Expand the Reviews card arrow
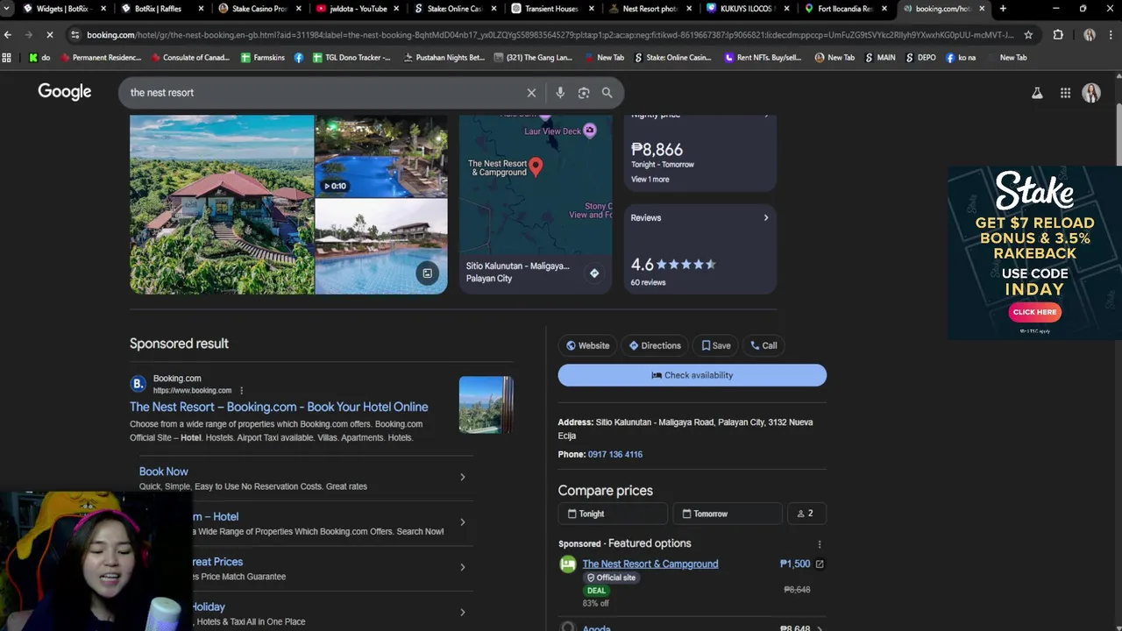This screenshot has width=1122, height=631. click(x=766, y=217)
